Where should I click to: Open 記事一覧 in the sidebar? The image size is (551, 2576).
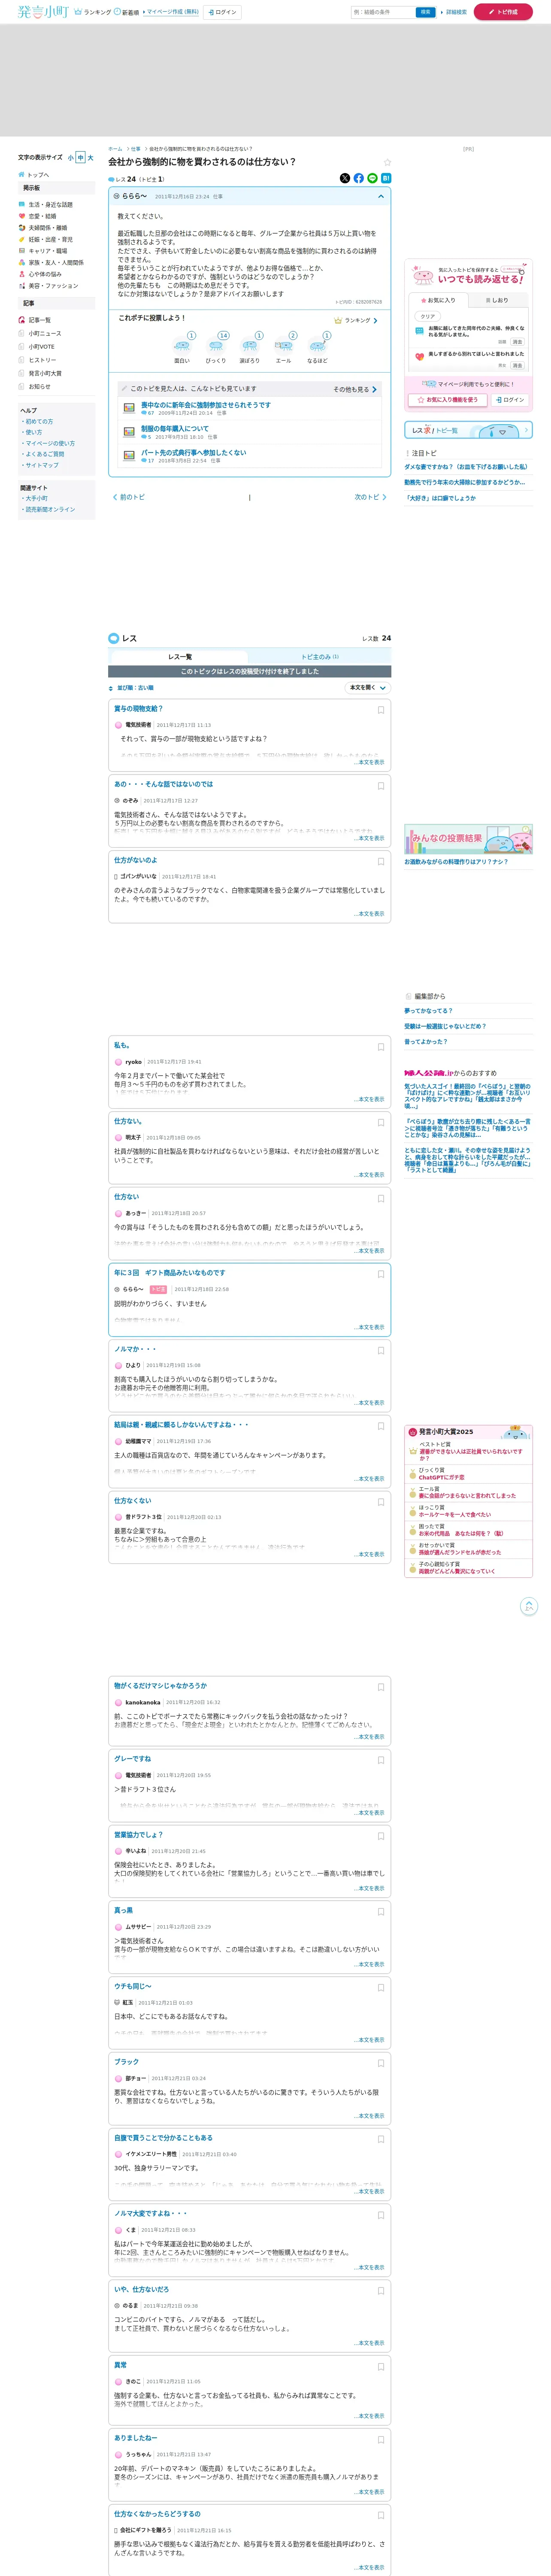pos(39,320)
